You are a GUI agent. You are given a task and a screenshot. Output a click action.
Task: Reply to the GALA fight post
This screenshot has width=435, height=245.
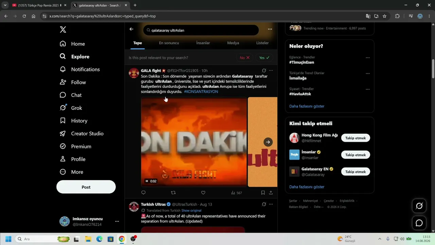point(143,193)
